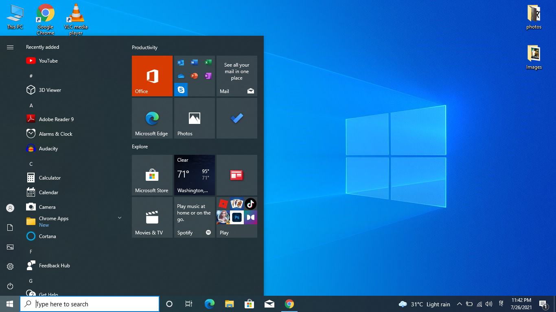Open PowerPoint in the Office apps tile

pyautogui.click(x=195, y=76)
